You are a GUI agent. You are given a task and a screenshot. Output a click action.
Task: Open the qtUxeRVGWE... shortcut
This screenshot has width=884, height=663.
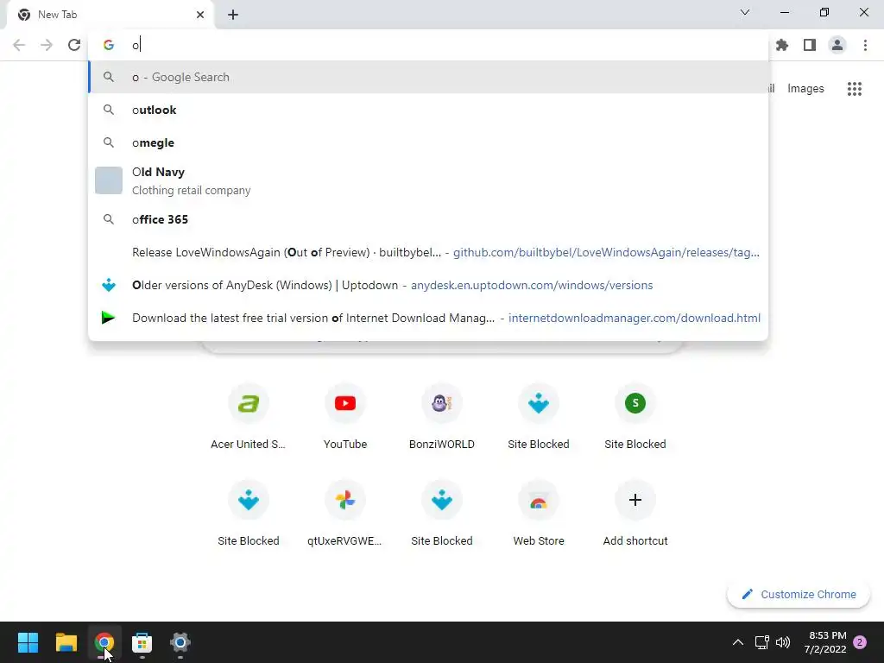click(x=345, y=515)
